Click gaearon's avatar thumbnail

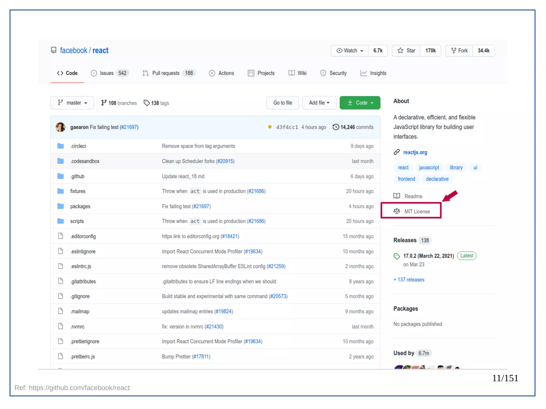pyautogui.click(x=61, y=127)
